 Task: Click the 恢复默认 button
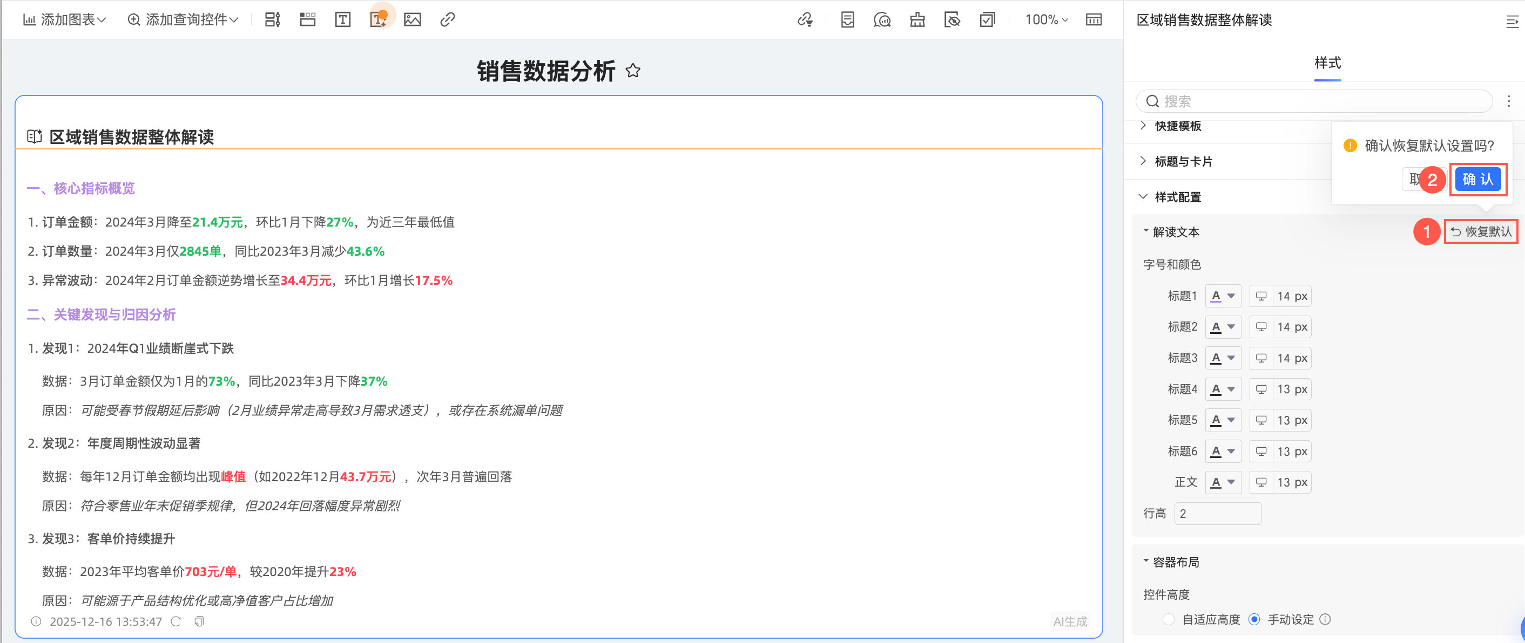click(1481, 231)
